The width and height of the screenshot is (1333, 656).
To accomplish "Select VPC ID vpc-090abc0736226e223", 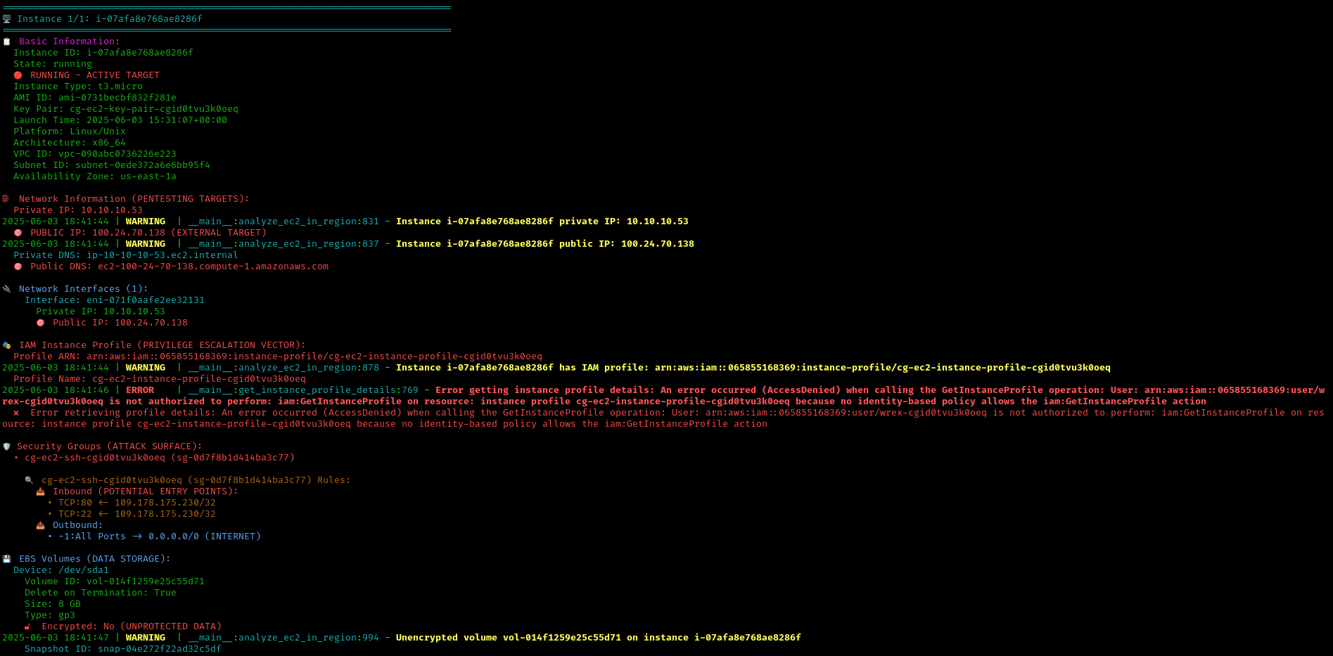I will [95, 154].
